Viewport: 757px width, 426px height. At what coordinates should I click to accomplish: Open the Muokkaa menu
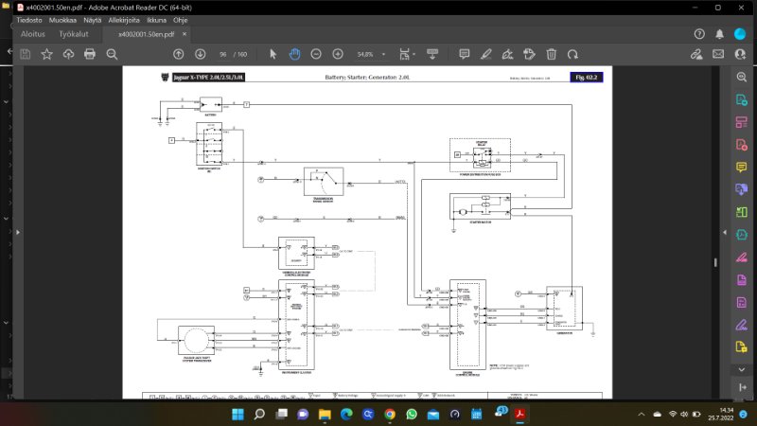(62, 20)
